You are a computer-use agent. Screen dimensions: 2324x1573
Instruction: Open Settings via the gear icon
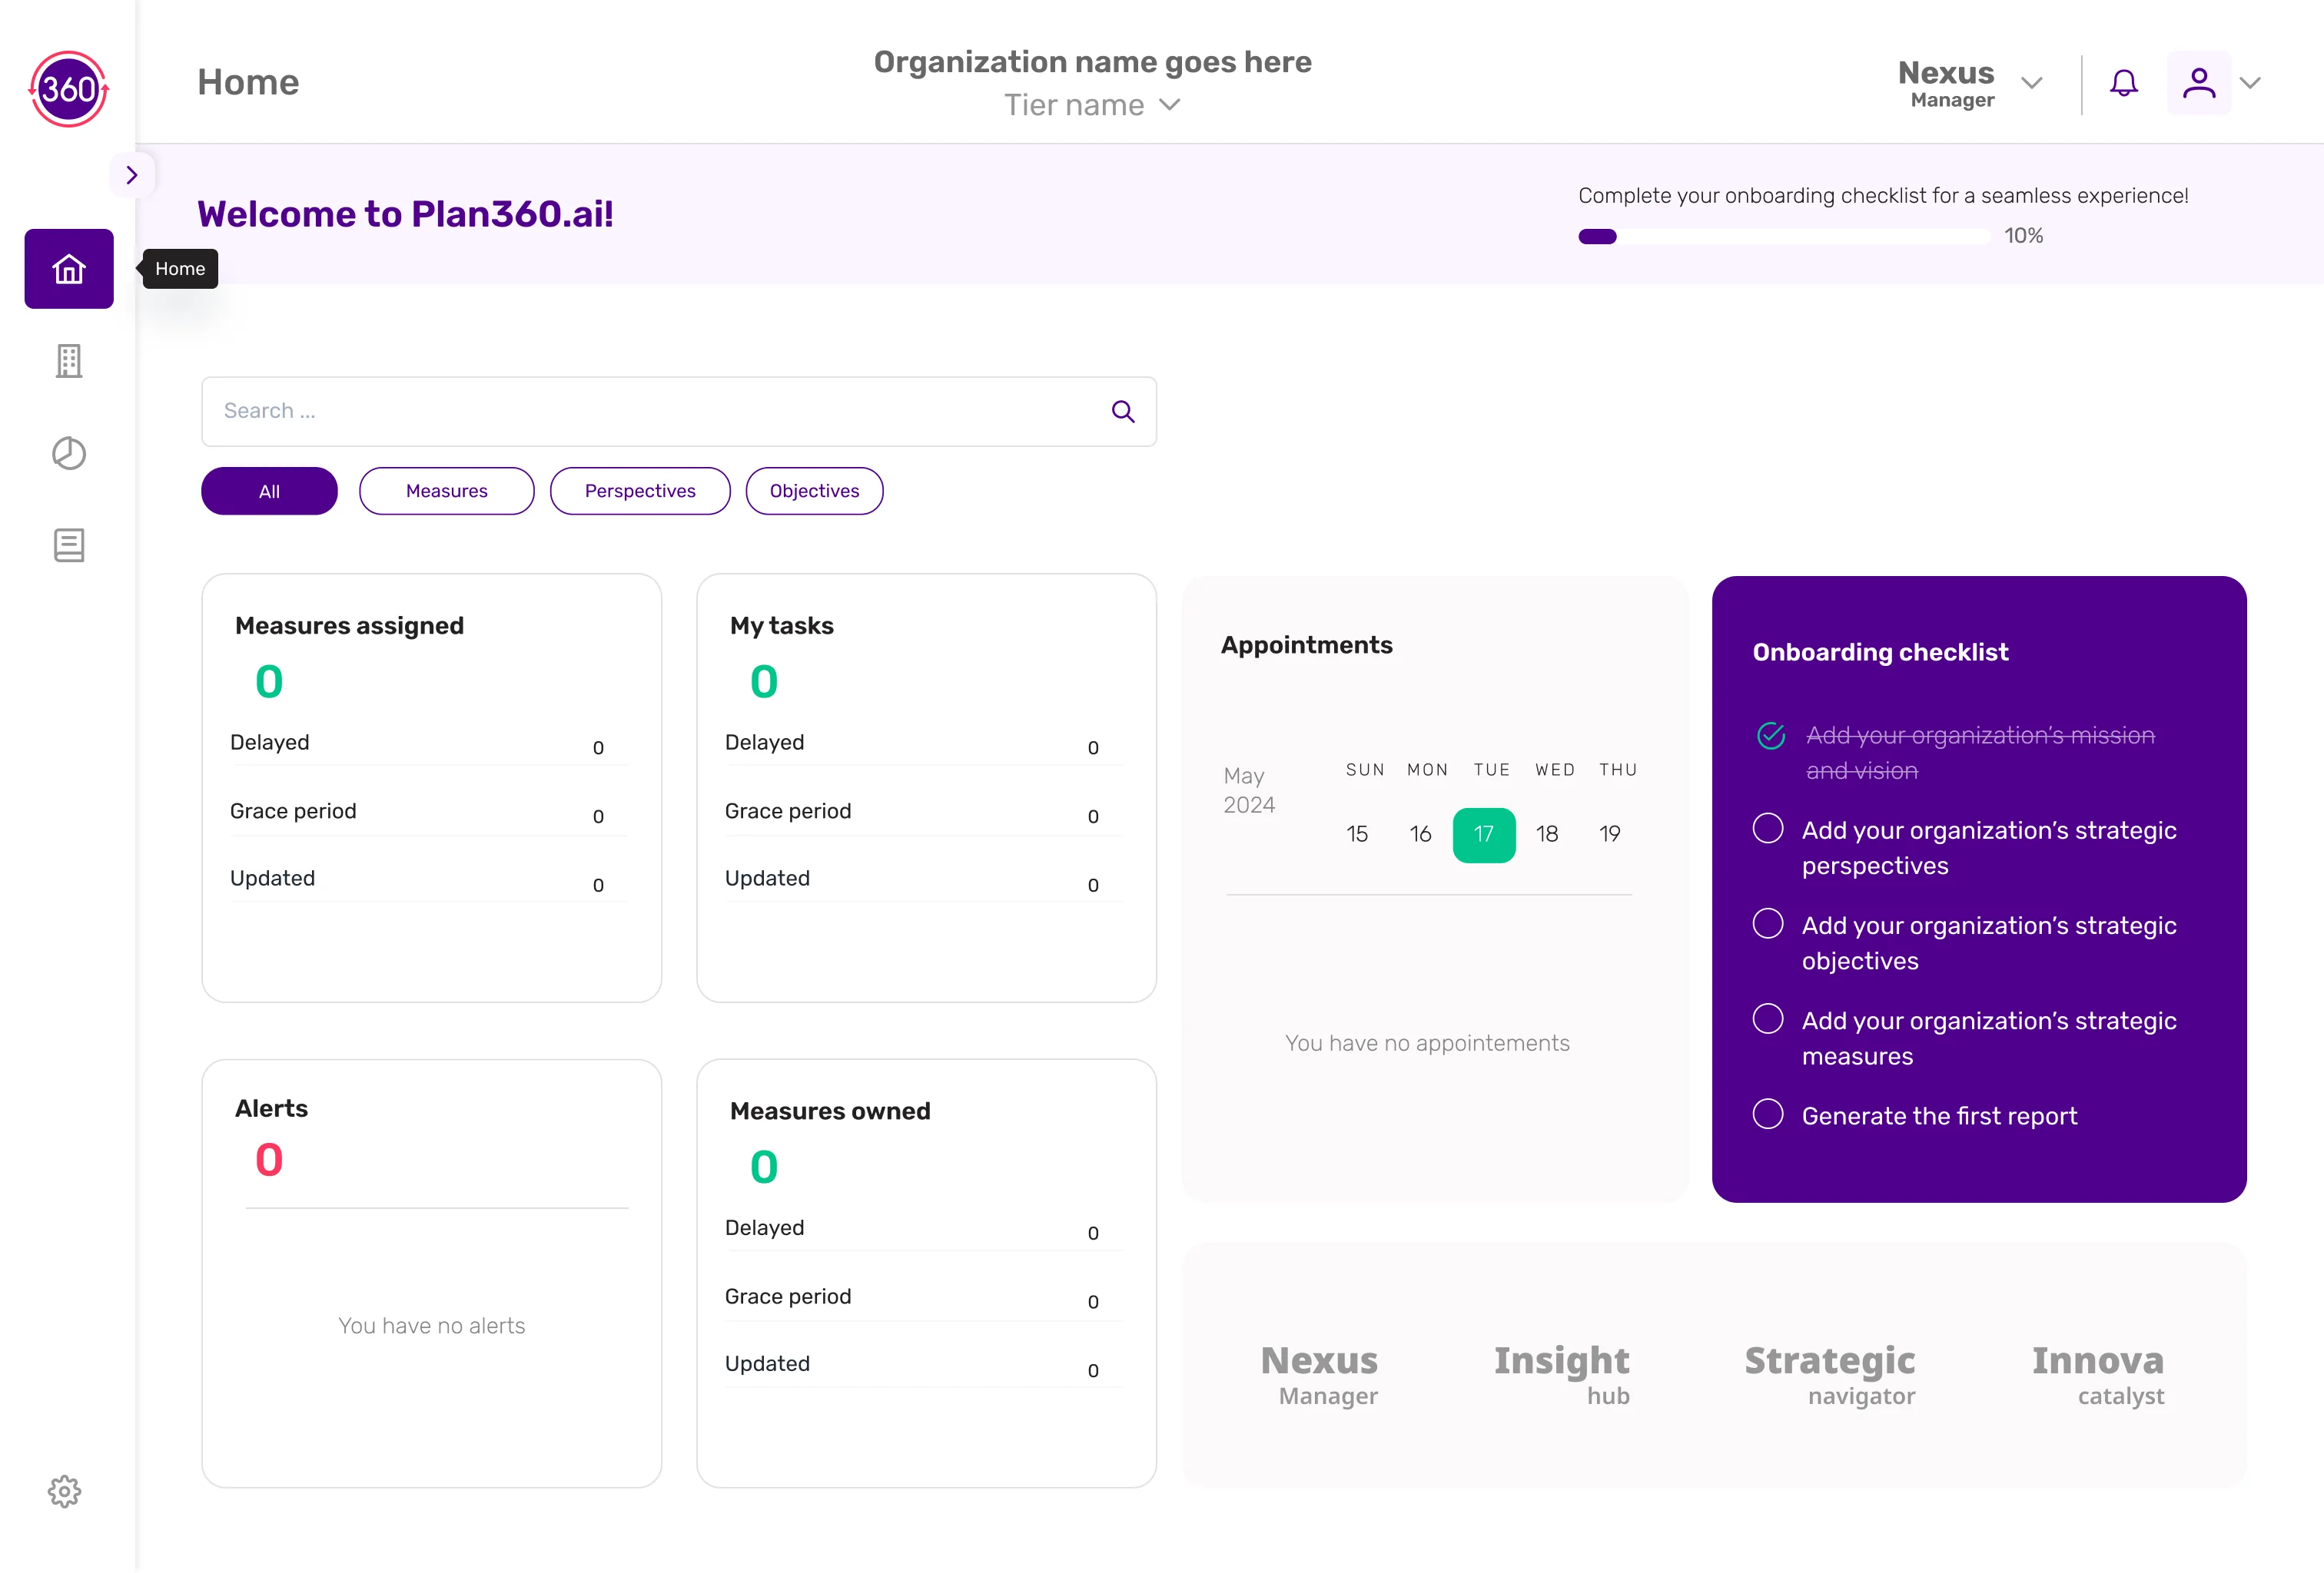[x=64, y=1491]
